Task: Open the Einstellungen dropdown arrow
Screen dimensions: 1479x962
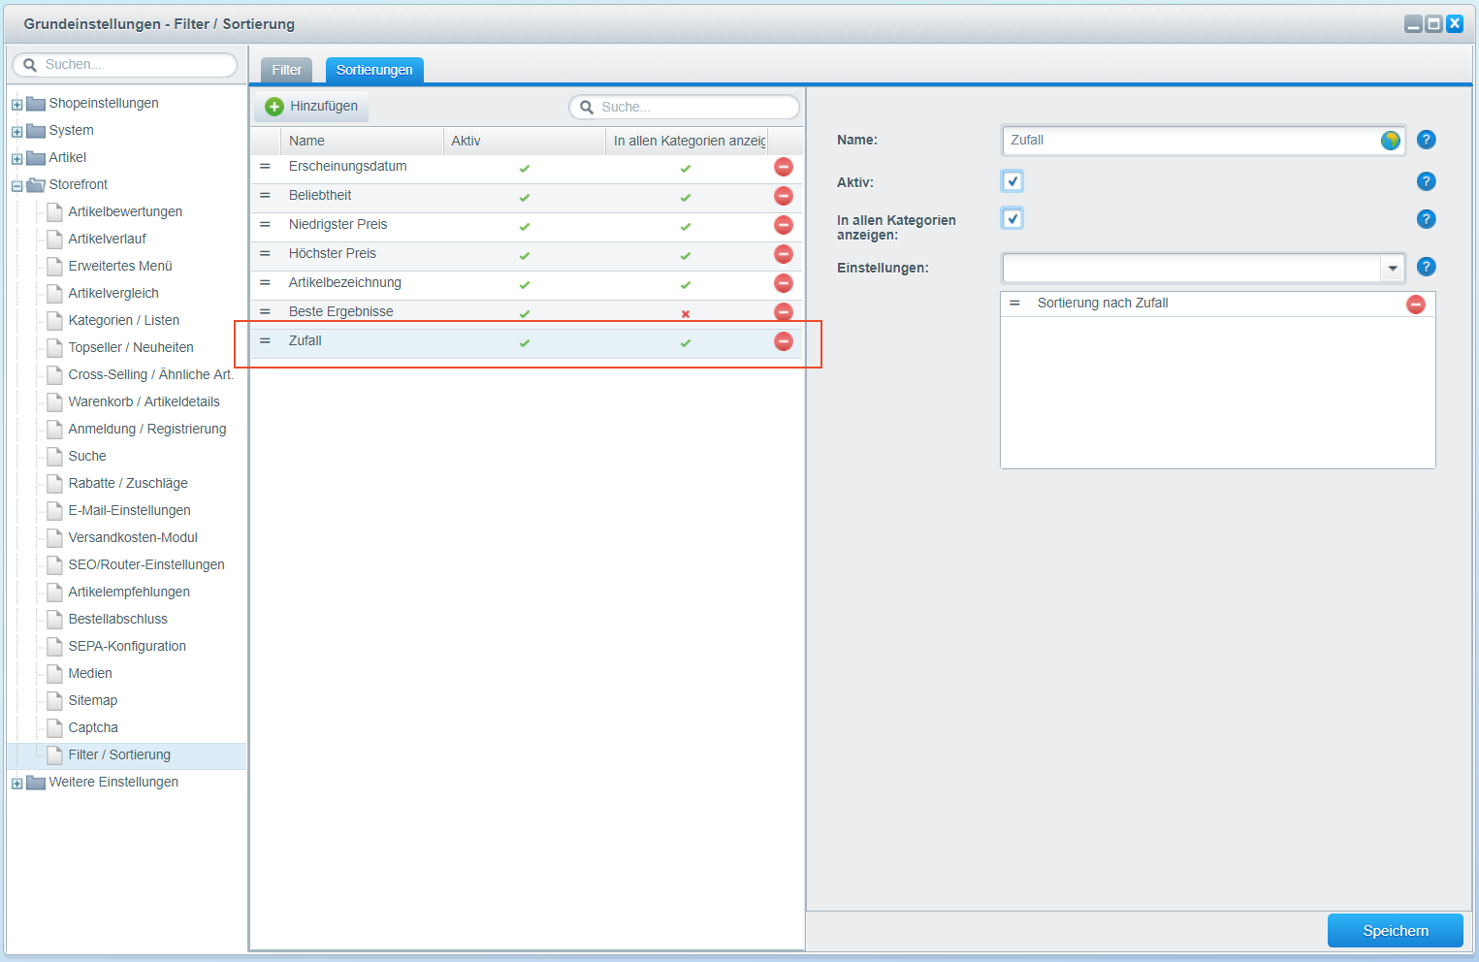Action: (x=1393, y=268)
